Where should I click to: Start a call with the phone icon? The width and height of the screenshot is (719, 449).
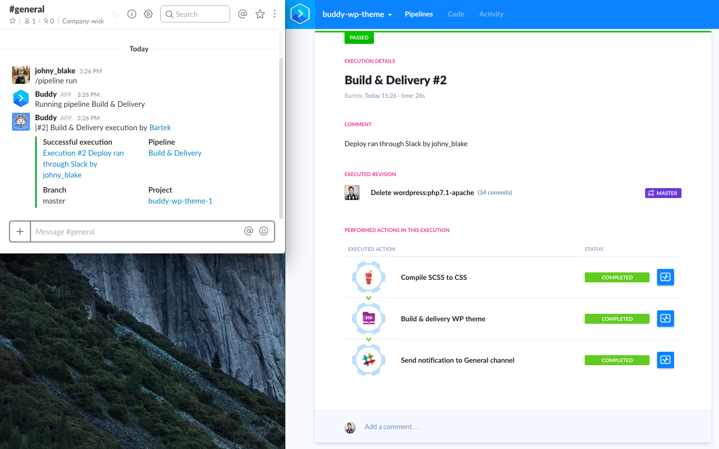(x=115, y=14)
